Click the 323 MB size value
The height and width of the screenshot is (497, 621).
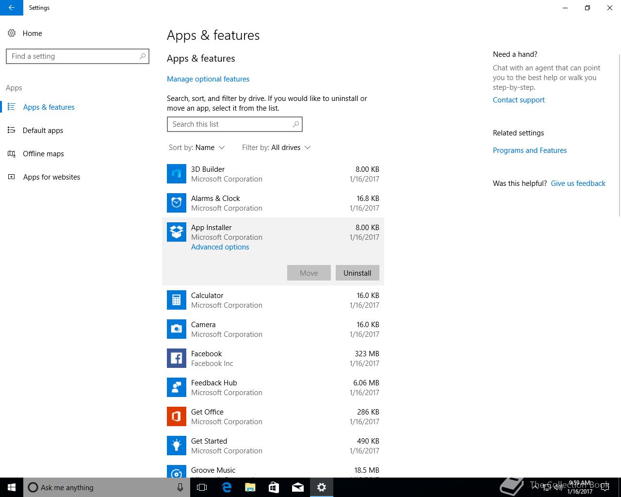point(367,354)
